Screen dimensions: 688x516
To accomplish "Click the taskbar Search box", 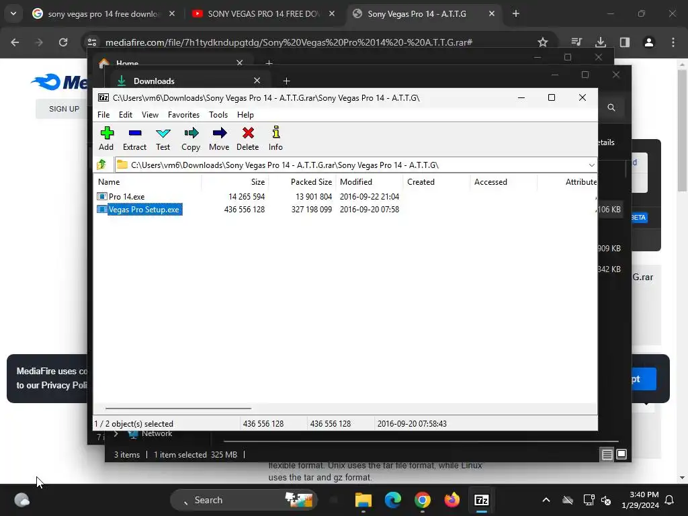I will pos(244,500).
